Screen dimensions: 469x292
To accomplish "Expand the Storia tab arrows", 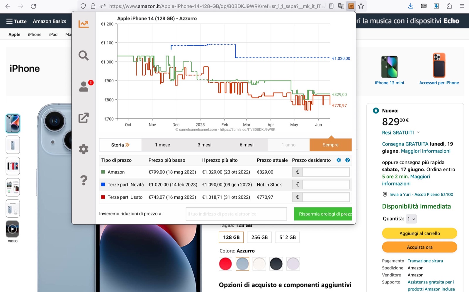I will coord(128,145).
